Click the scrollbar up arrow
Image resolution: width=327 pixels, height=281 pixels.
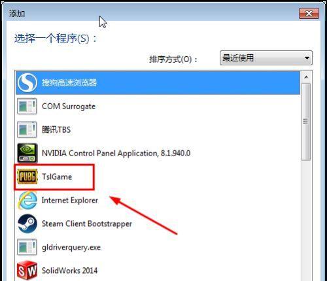[x=306, y=77]
